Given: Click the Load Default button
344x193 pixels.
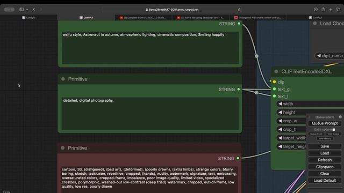Looking at the screenshot, I should click(x=325, y=180).
